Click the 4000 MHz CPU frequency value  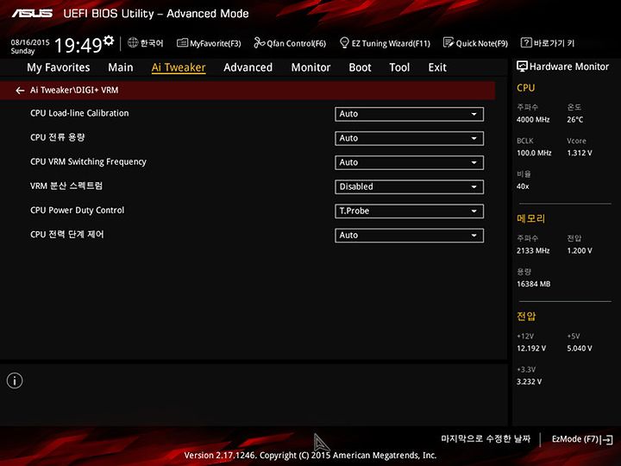[x=533, y=120]
